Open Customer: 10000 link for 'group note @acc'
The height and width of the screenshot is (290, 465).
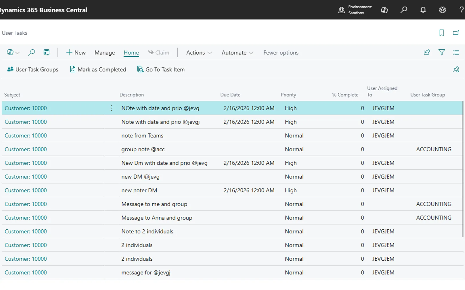coord(26,149)
